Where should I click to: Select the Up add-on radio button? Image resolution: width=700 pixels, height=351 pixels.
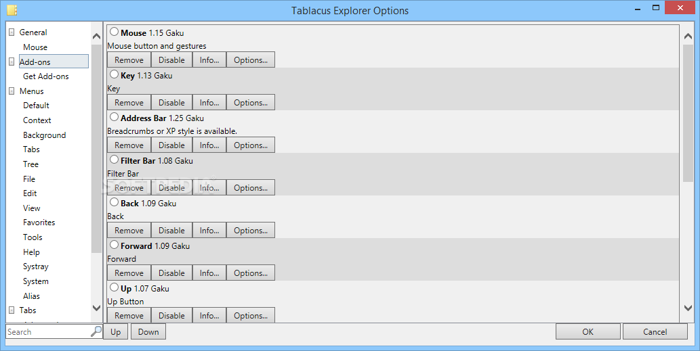[115, 287]
